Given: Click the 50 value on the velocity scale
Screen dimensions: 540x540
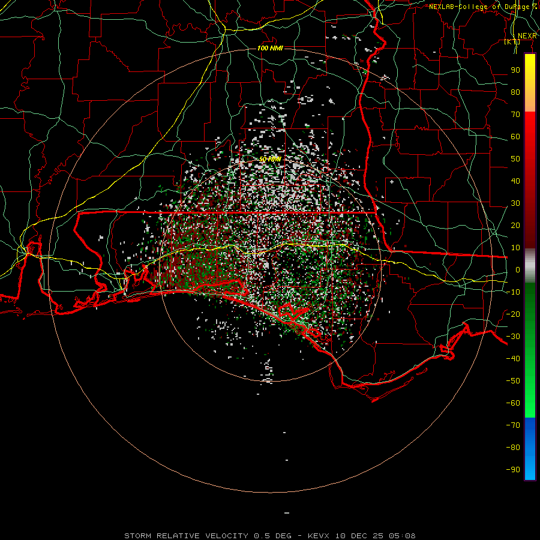Looking at the screenshot, I should (515, 159).
